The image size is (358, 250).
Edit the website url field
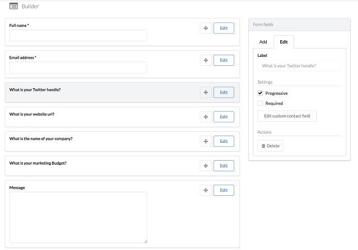224,117
